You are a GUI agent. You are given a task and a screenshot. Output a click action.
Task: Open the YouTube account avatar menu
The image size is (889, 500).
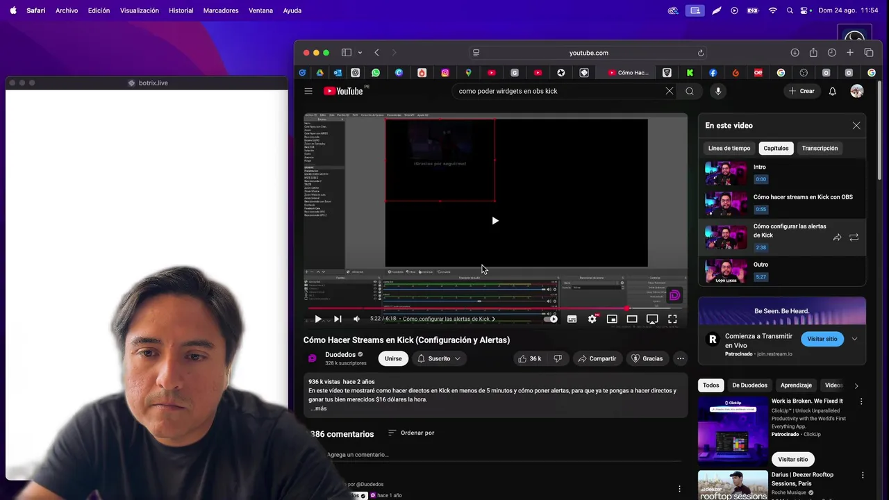coord(857,91)
